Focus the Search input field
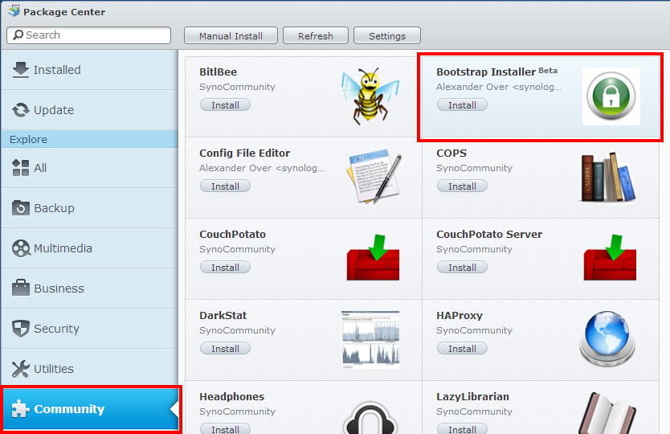 click(x=89, y=35)
